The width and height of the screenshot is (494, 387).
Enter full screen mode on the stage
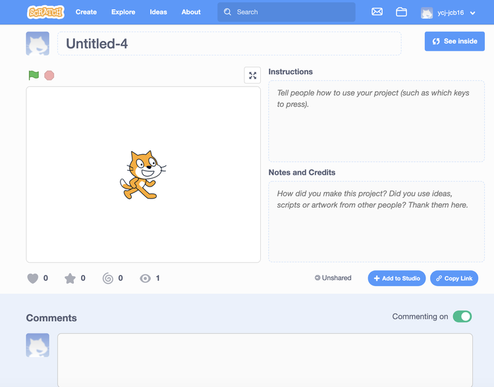tap(252, 75)
